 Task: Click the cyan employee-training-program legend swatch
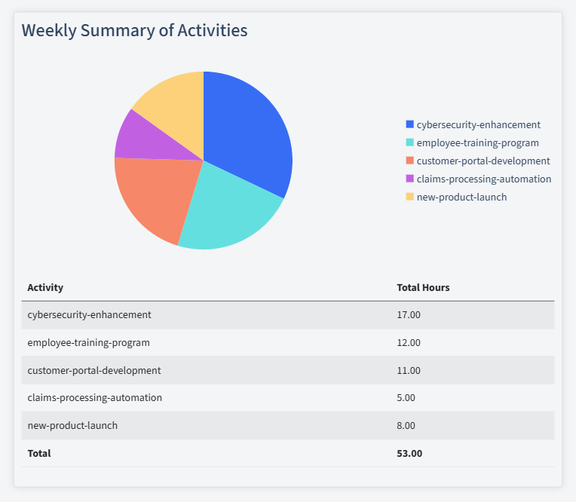[x=409, y=142]
